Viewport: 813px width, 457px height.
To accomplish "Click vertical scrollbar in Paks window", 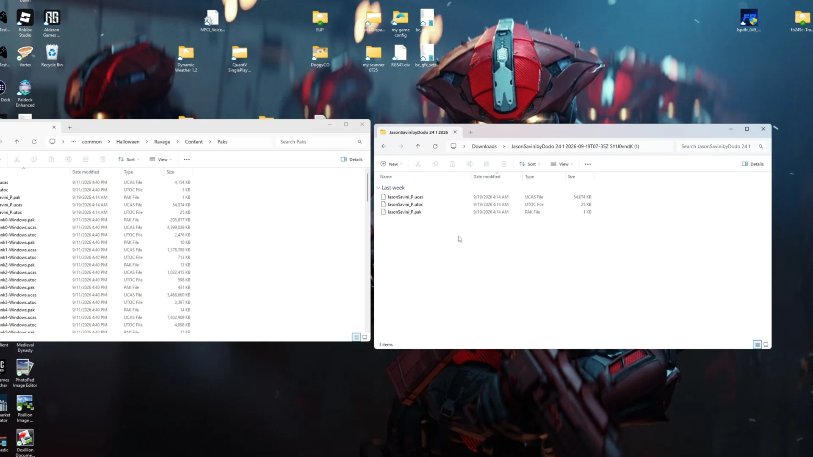I will (x=368, y=187).
